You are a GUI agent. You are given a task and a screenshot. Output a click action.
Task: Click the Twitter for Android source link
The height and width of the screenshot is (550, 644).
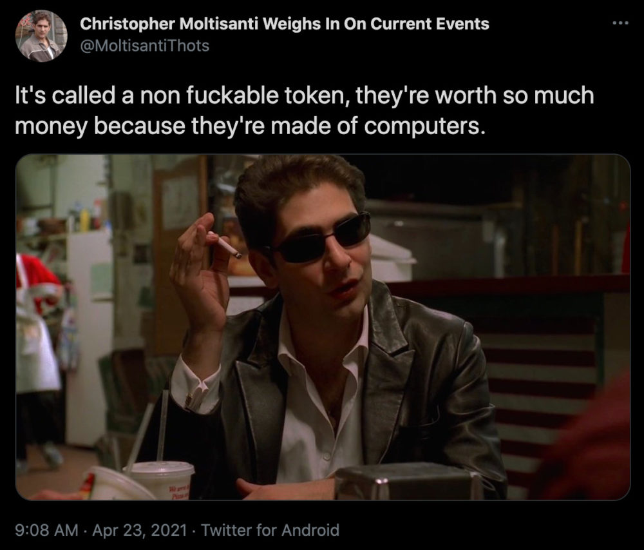point(270,530)
